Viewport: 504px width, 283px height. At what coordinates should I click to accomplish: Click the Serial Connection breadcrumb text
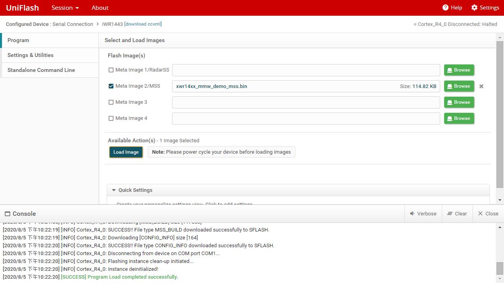click(73, 24)
